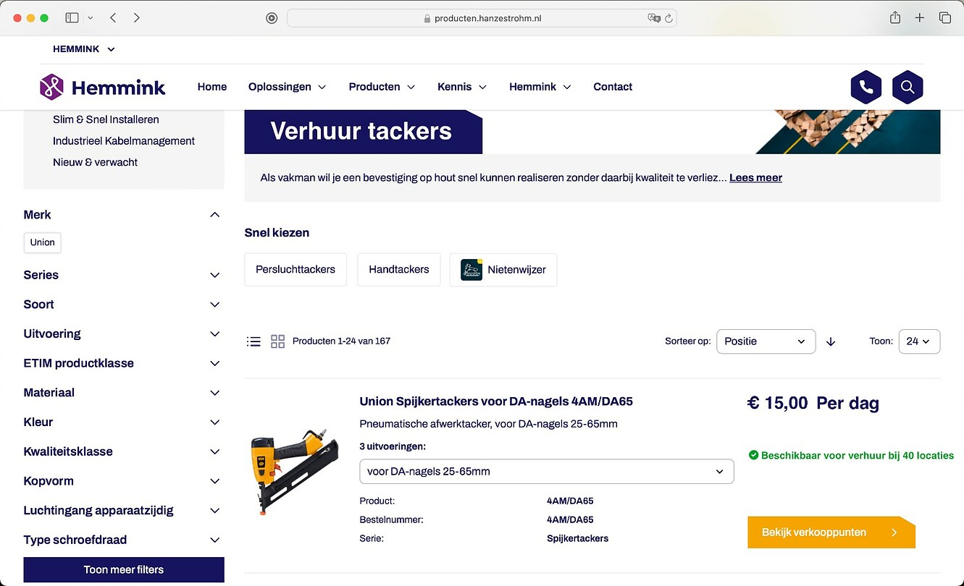964x586 pixels.
Task: Open Industrieel Kabelmanagement category
Action: point(124,141)
